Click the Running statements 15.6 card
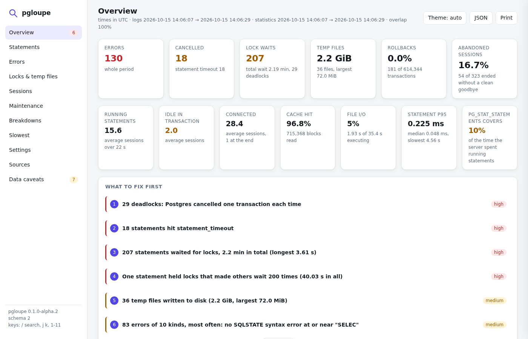 126,138
